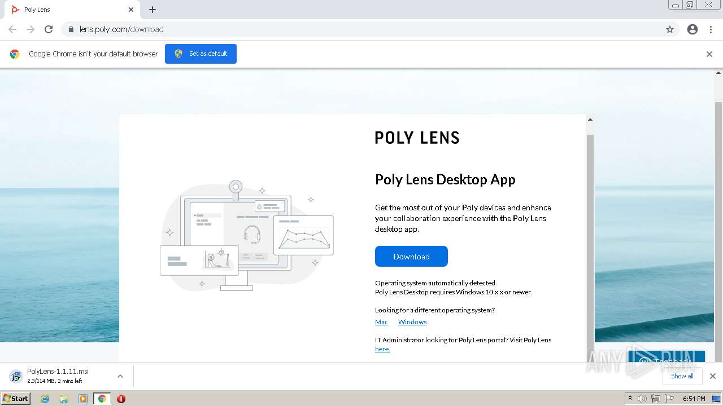Click 'Operating system automatically detected.' text

tap(435, 283)
